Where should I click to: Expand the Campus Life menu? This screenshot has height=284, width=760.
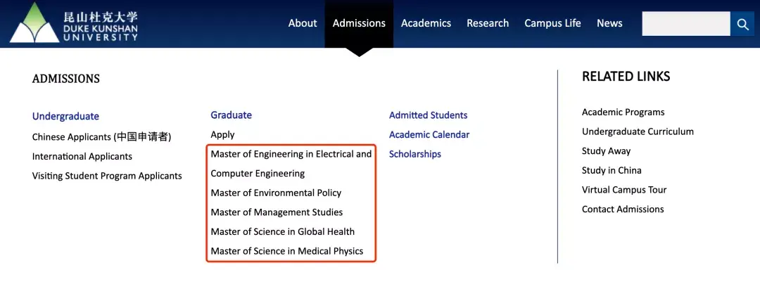pos(552,23)
